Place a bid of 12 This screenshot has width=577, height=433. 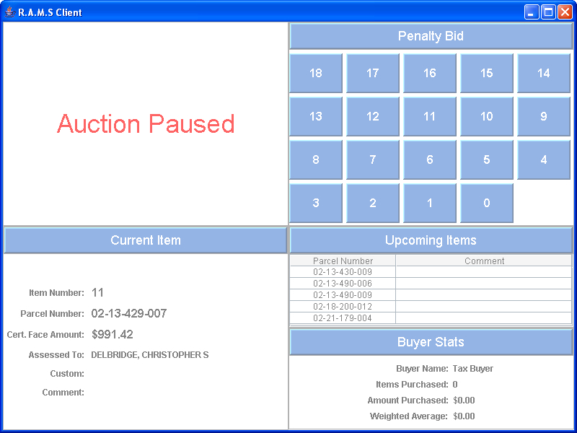[373, 116]
